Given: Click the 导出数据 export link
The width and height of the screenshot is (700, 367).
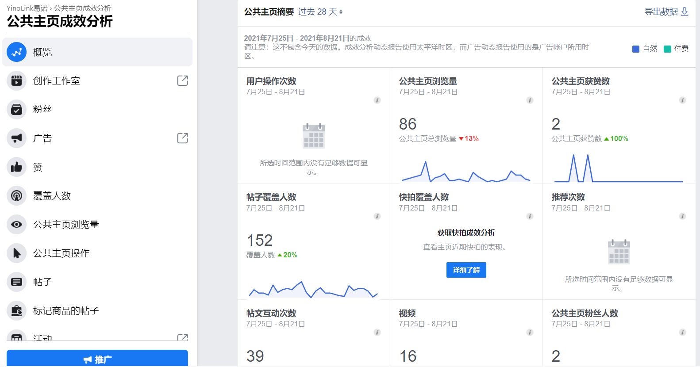Looking at the screenshot, I should (x=666, y=12).
